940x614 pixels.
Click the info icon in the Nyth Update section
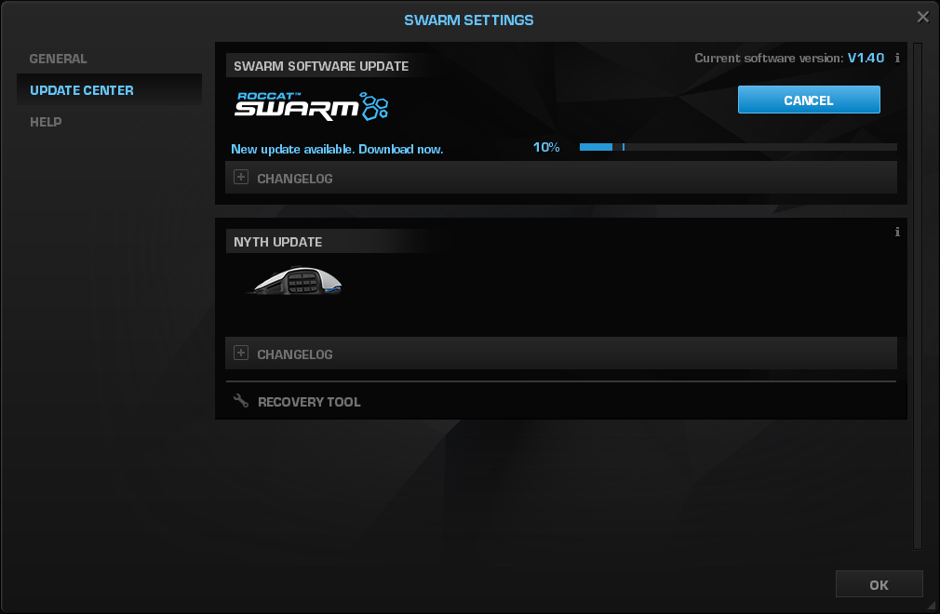tap(897, 232)
